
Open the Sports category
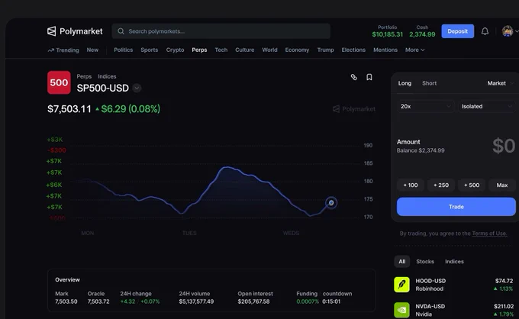pyautogui.click(x=150, y=50)
